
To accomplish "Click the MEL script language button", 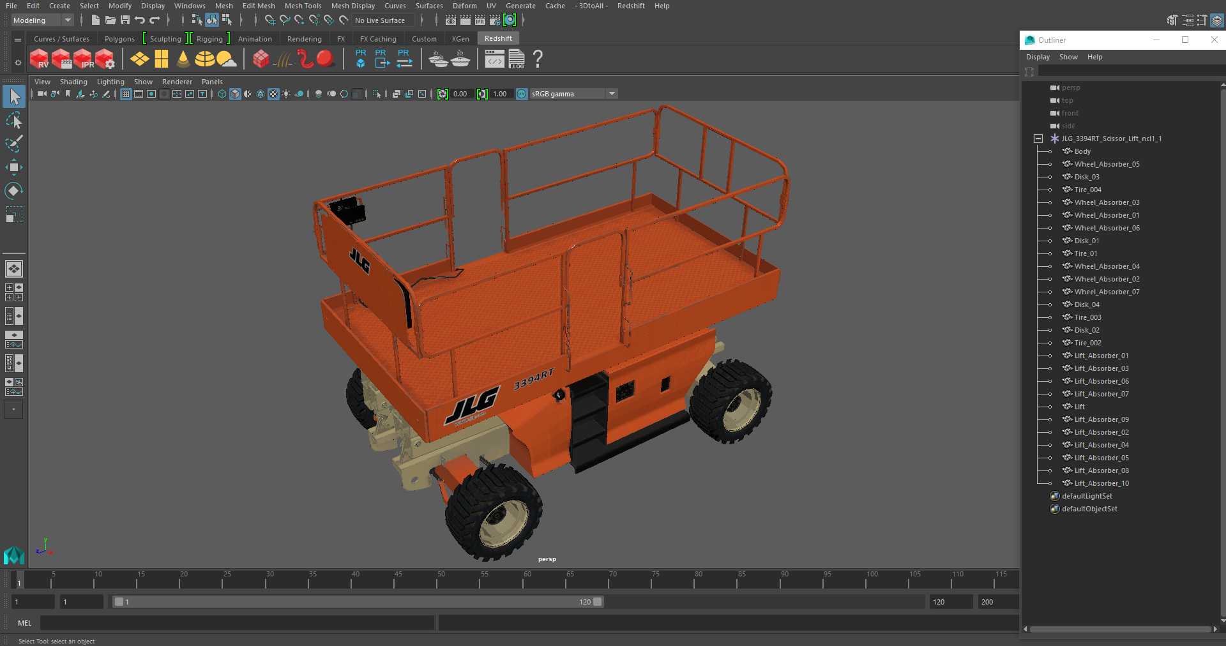I will pos(25,623).
